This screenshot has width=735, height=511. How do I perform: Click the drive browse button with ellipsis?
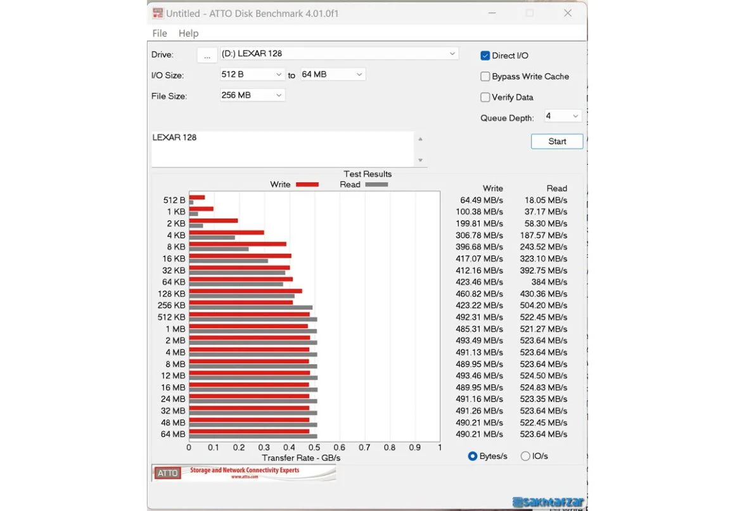[207, 55]
